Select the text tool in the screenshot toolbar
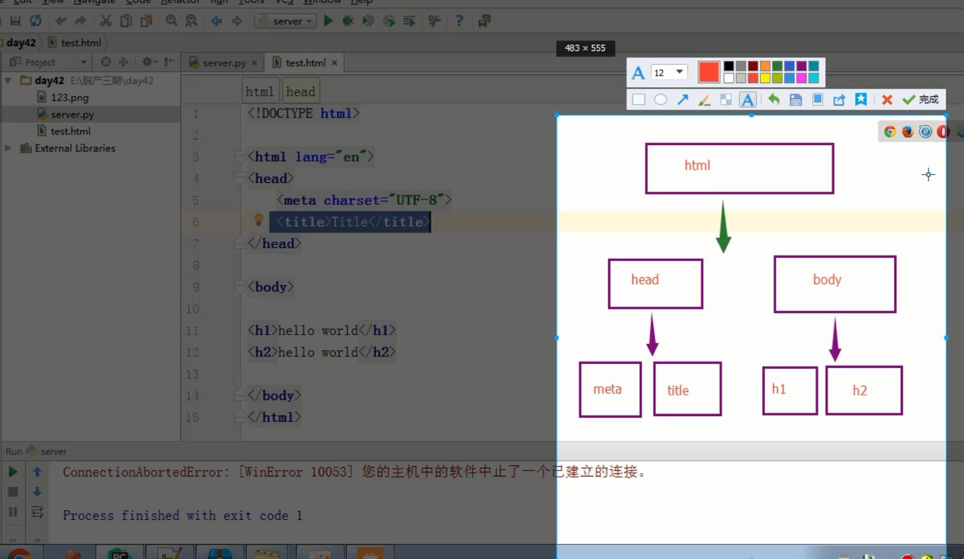 [748, 100]
